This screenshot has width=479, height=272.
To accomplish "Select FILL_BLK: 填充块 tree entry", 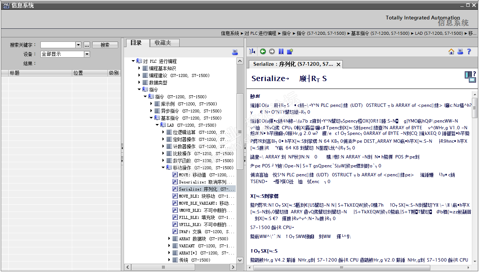I will click(207, 217).
